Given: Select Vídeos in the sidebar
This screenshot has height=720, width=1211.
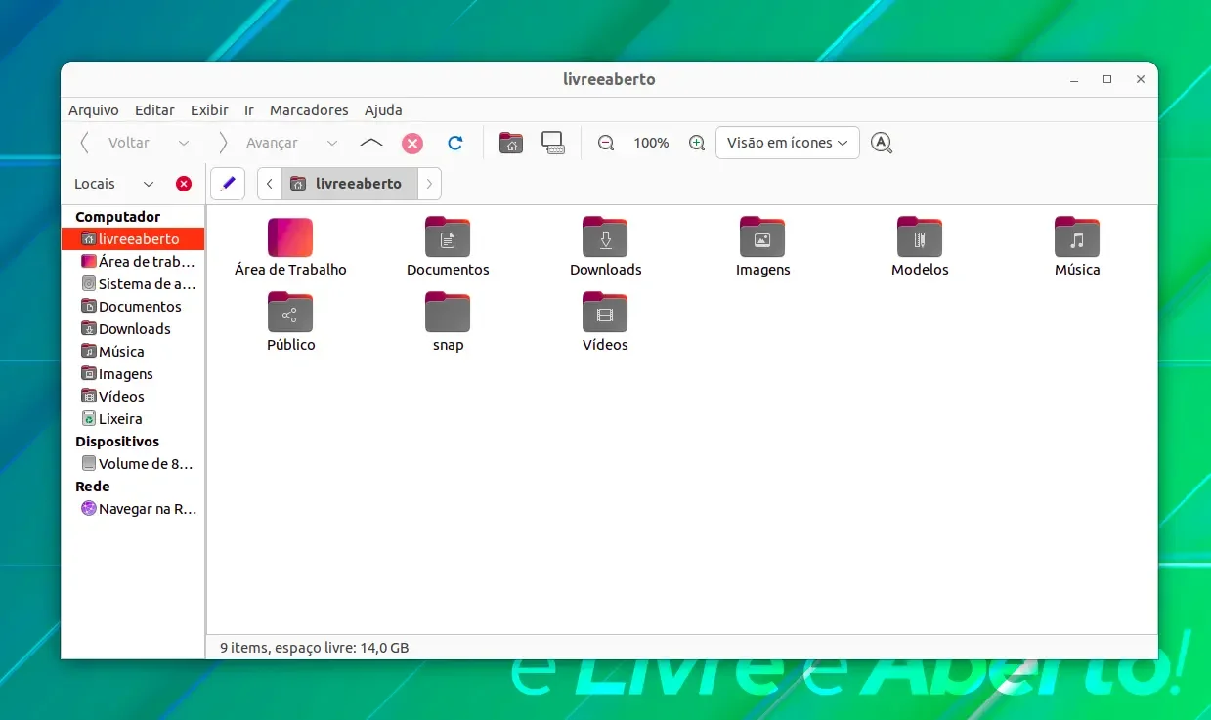Looking at the screenshot, I should [x=133, y=396].
